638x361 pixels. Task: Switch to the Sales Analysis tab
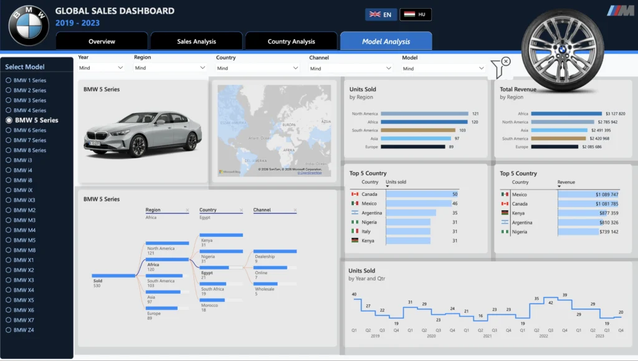pos(196,42)
